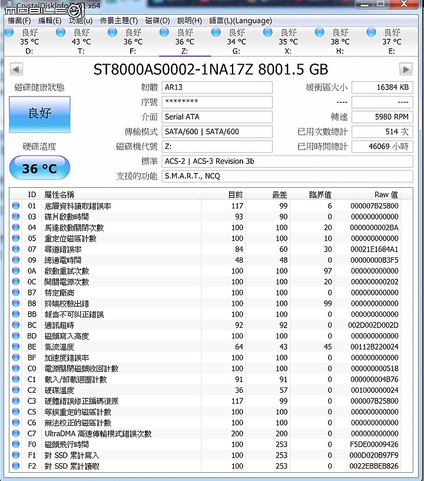Click status orb of attribute 05 row
Screen dimensions: 424x481
tap(16, 238)
